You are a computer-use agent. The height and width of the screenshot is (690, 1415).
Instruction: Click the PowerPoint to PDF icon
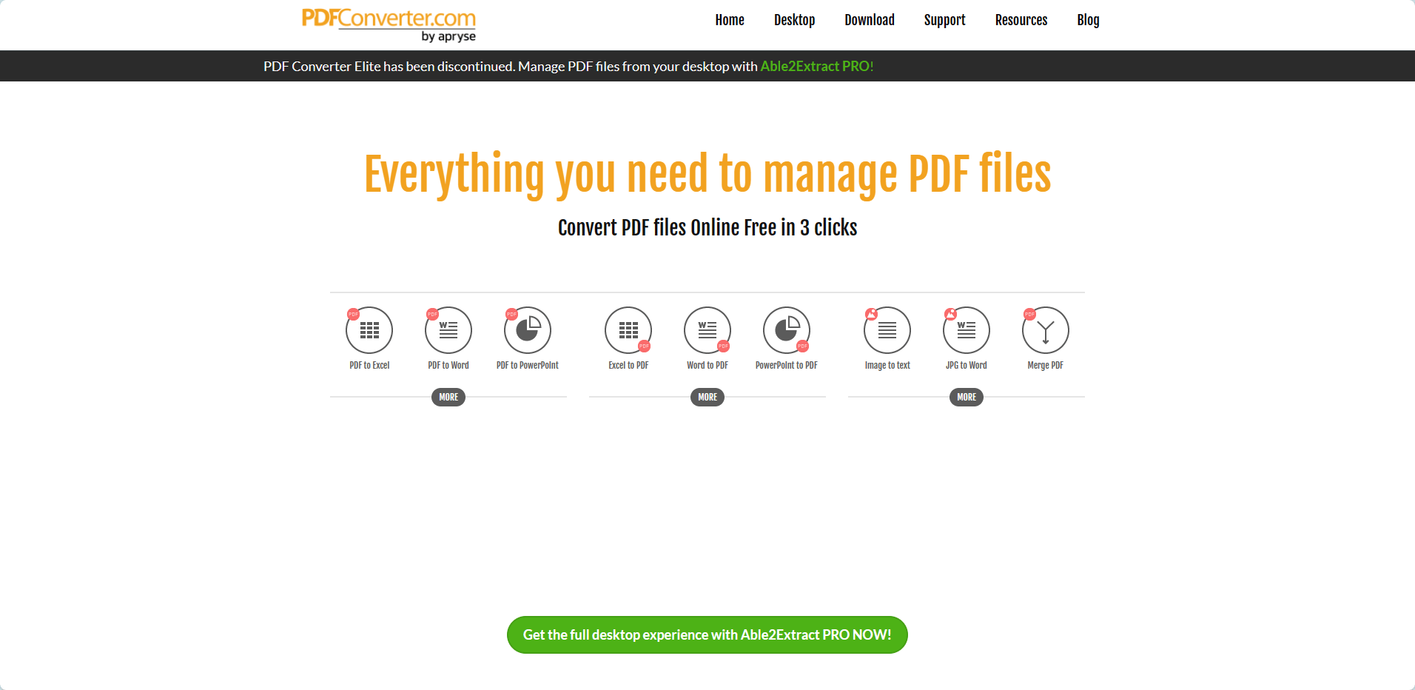(787, 330)
